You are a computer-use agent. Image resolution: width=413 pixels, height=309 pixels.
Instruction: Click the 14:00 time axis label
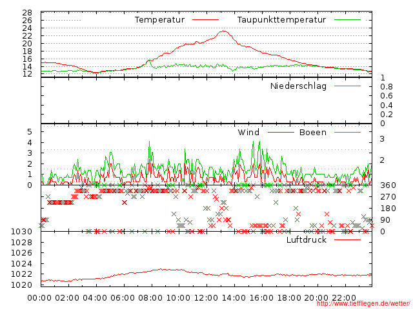[x=234, y=298]
